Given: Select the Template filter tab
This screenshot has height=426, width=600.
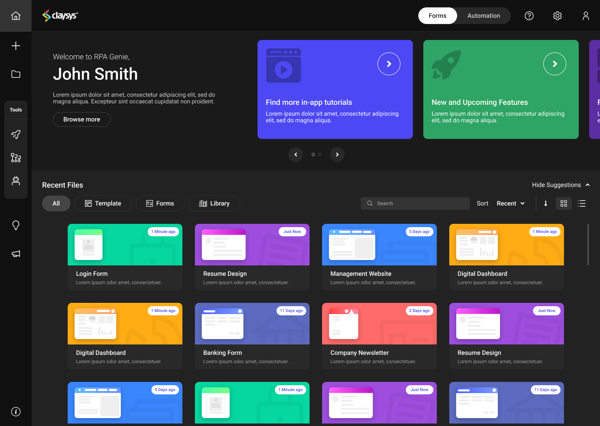Looking at the screenshot, I should (x=103, y=203).
